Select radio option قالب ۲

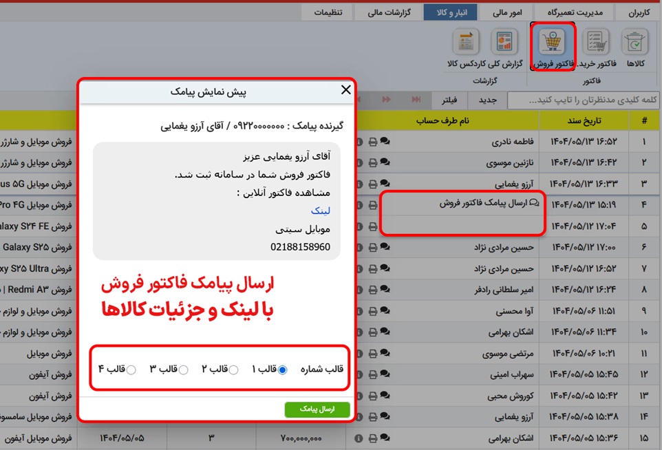pos(233,369)
